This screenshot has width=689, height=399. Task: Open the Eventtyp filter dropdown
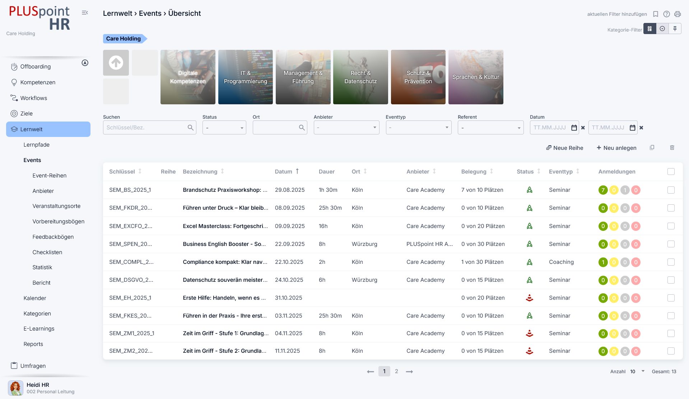coord(419,128)
